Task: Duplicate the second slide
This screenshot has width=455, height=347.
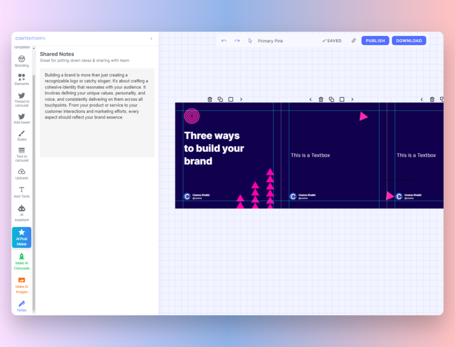Action: [x=331, y=100]
